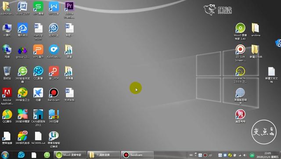The height and width of the screenshot is (159, 281).
Task: Open the many-and-much Word document
Action: [38, 31]
